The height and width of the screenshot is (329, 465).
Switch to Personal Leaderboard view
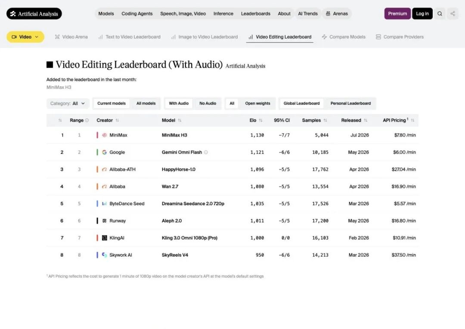coord(350,103)
